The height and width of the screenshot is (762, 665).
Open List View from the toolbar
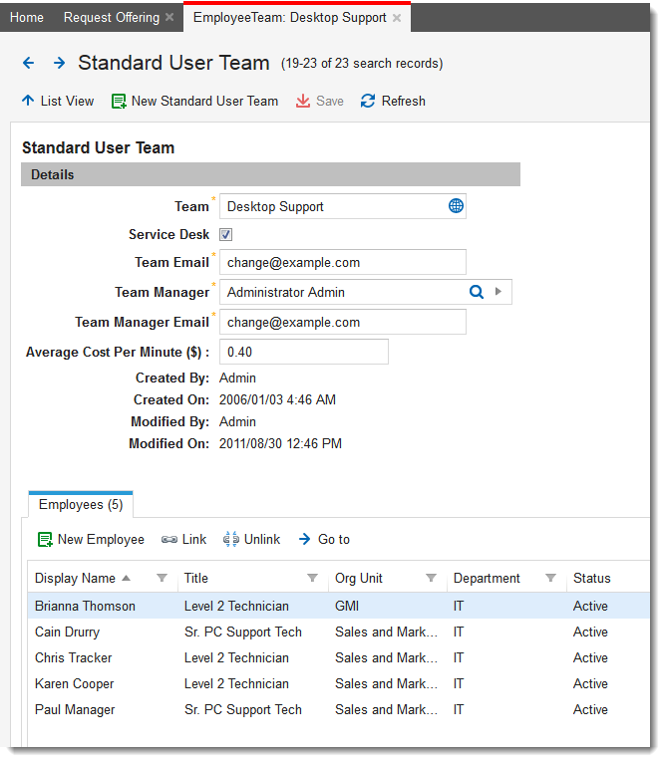[x=58, y=101]
